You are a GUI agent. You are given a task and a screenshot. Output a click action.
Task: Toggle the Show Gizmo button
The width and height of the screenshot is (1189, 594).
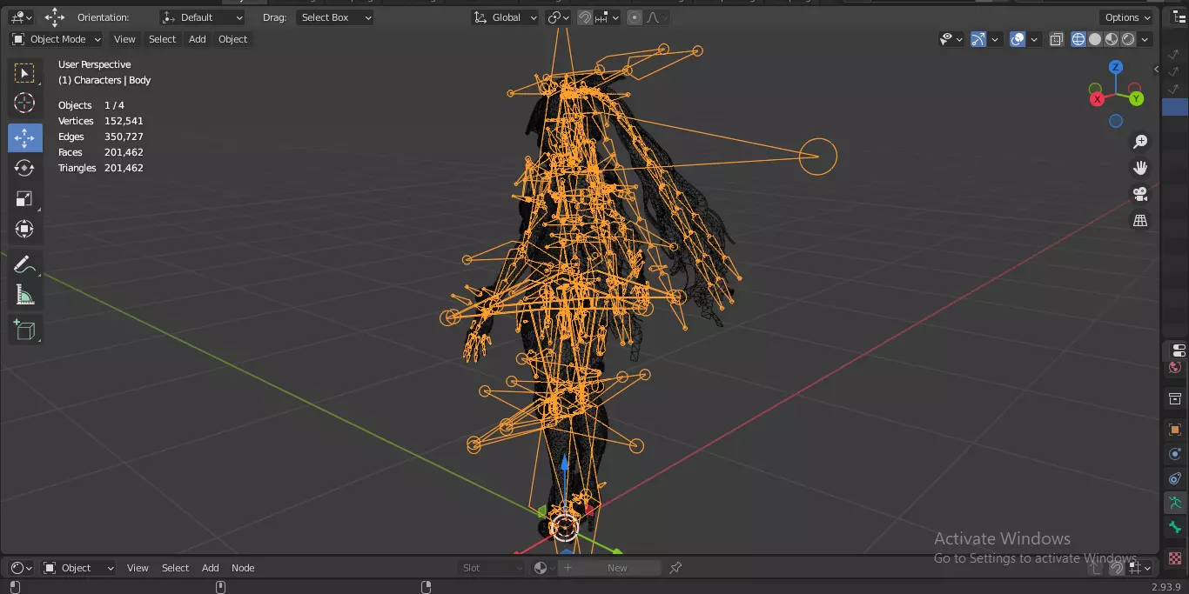(x=978, y=39)
